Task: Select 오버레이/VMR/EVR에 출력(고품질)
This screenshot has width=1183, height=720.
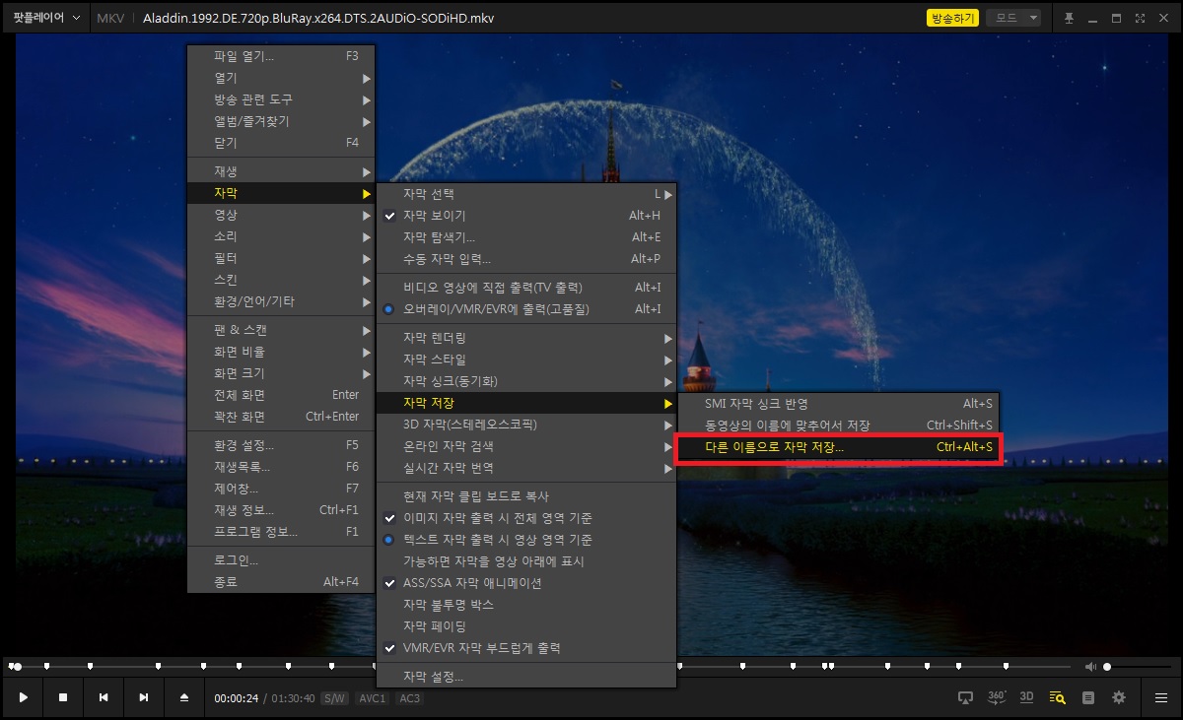Action: click(x=526, y=309)
